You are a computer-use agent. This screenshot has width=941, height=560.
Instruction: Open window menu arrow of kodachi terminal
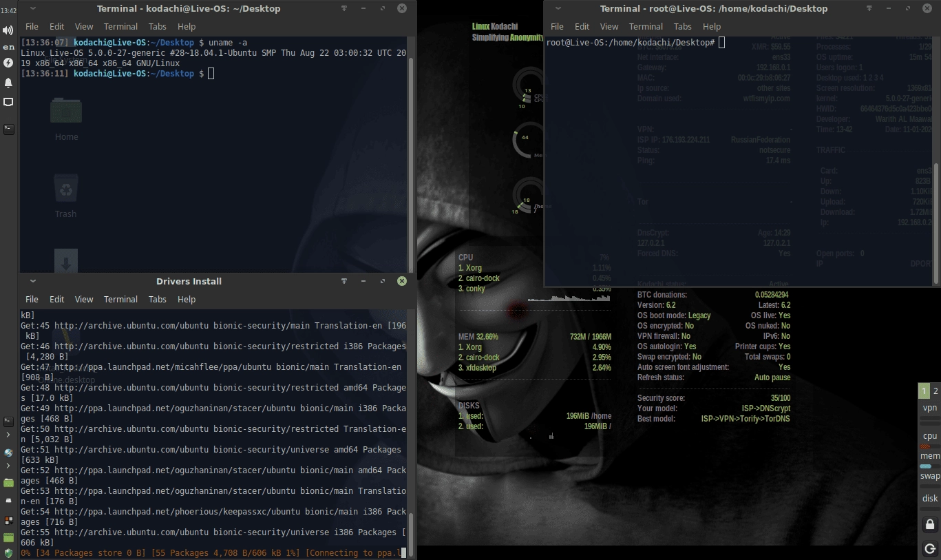click(32, 8)
